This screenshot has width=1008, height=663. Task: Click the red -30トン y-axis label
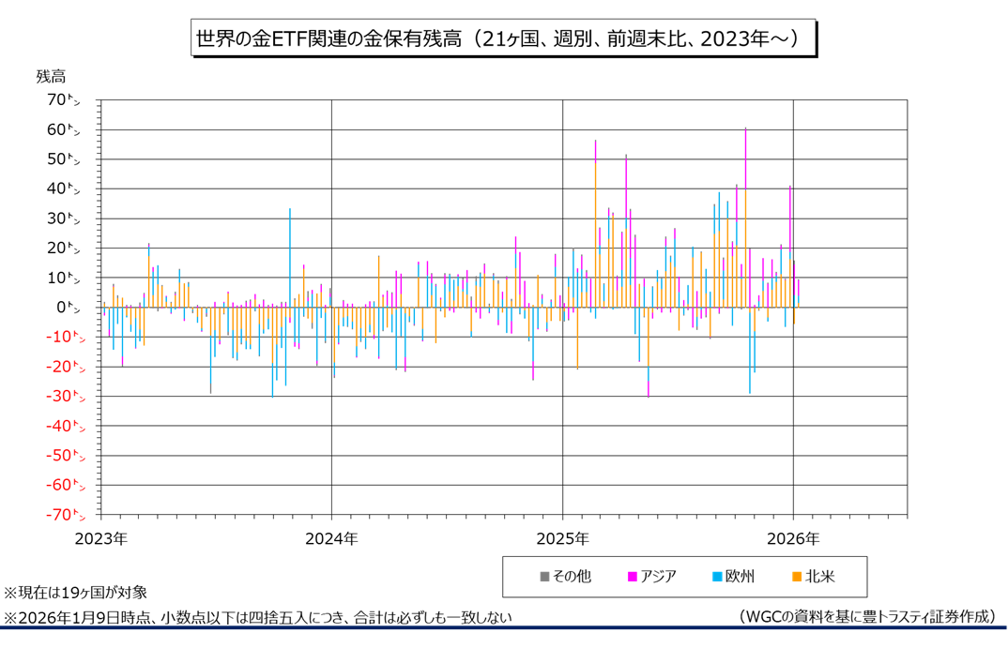pyautogui.click(x=57, y=397)
